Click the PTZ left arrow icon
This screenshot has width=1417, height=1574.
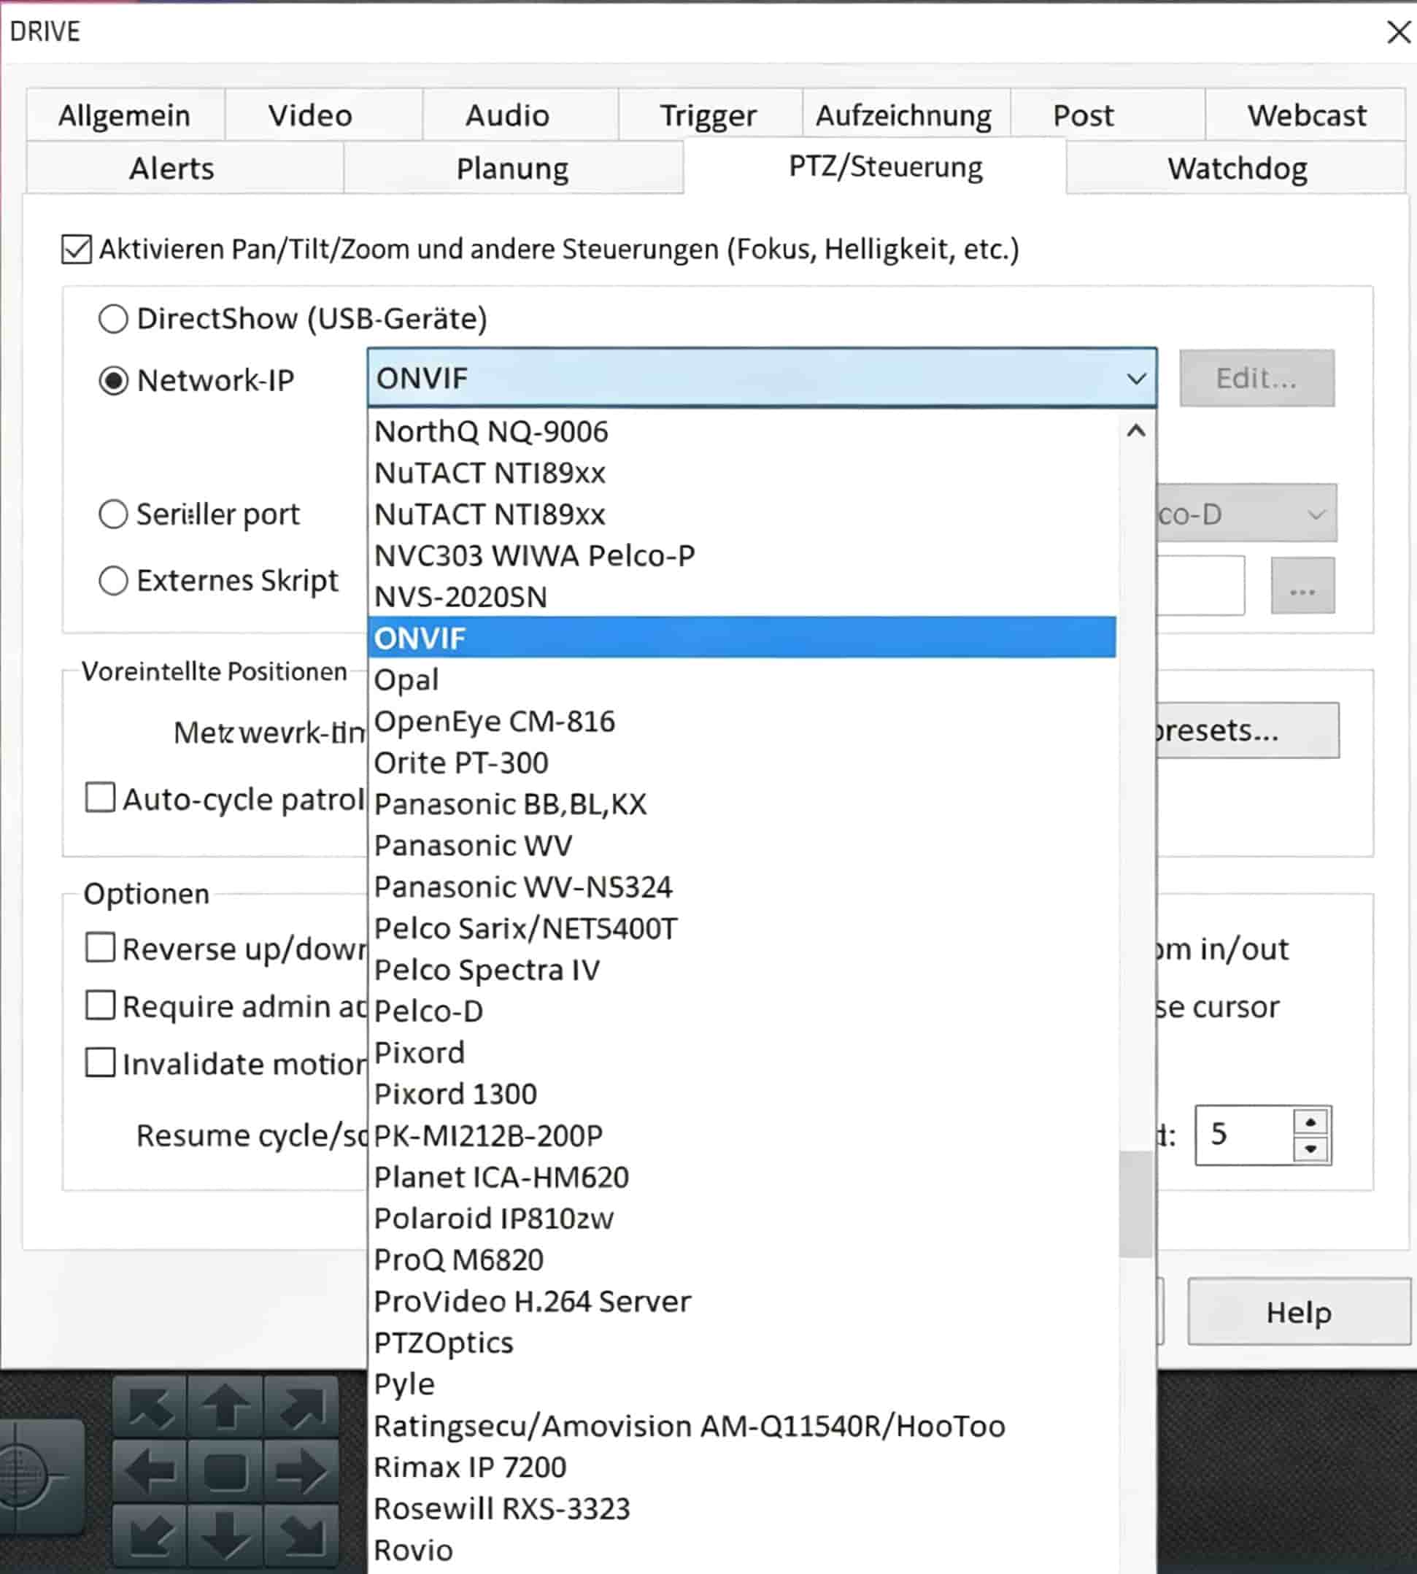tap(150, 1470)
